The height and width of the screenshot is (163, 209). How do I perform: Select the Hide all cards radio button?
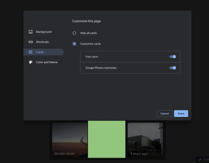[x=74, y=33]
